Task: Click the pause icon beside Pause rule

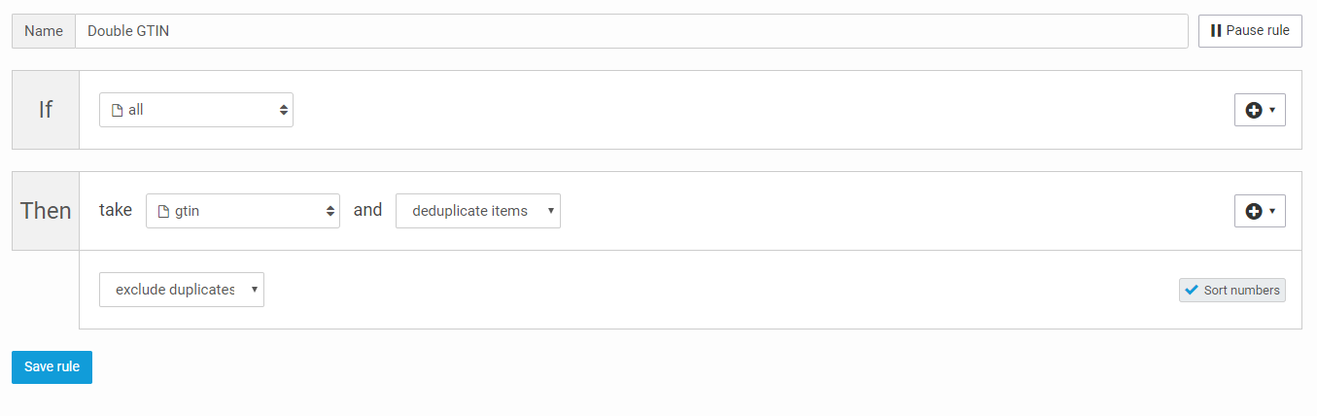Action: 1215,31
